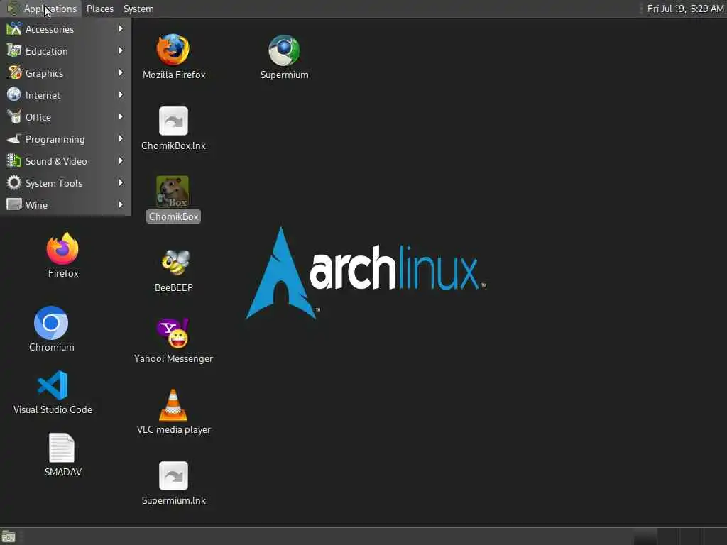The image size is (727, 545).
Task: Click the System Tools gear icon
Action: pos(14,182)
